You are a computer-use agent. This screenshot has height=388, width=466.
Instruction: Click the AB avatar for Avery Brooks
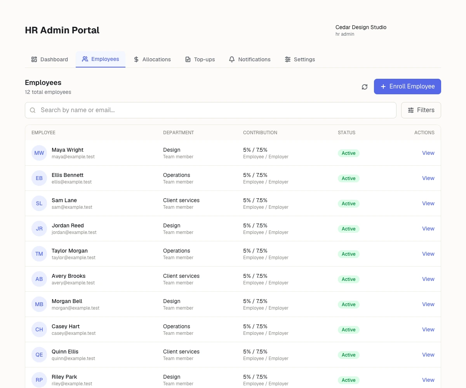(39, 279)
